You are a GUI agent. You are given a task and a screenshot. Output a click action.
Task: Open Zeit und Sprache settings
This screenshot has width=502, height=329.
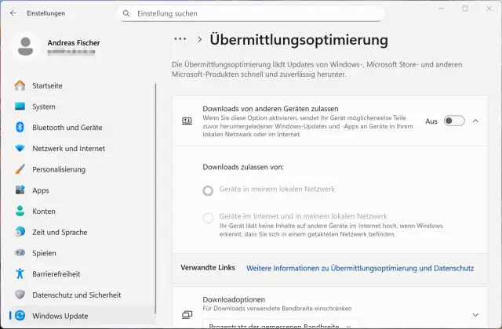[82, 232]
